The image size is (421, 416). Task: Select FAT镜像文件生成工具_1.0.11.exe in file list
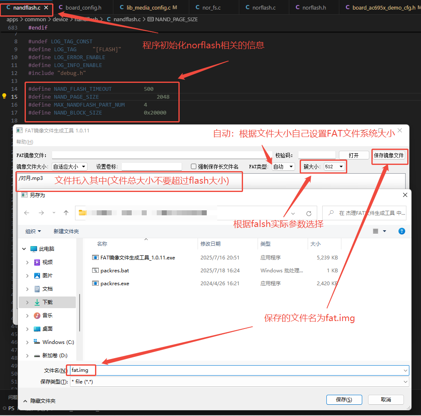tap(133, 258)
